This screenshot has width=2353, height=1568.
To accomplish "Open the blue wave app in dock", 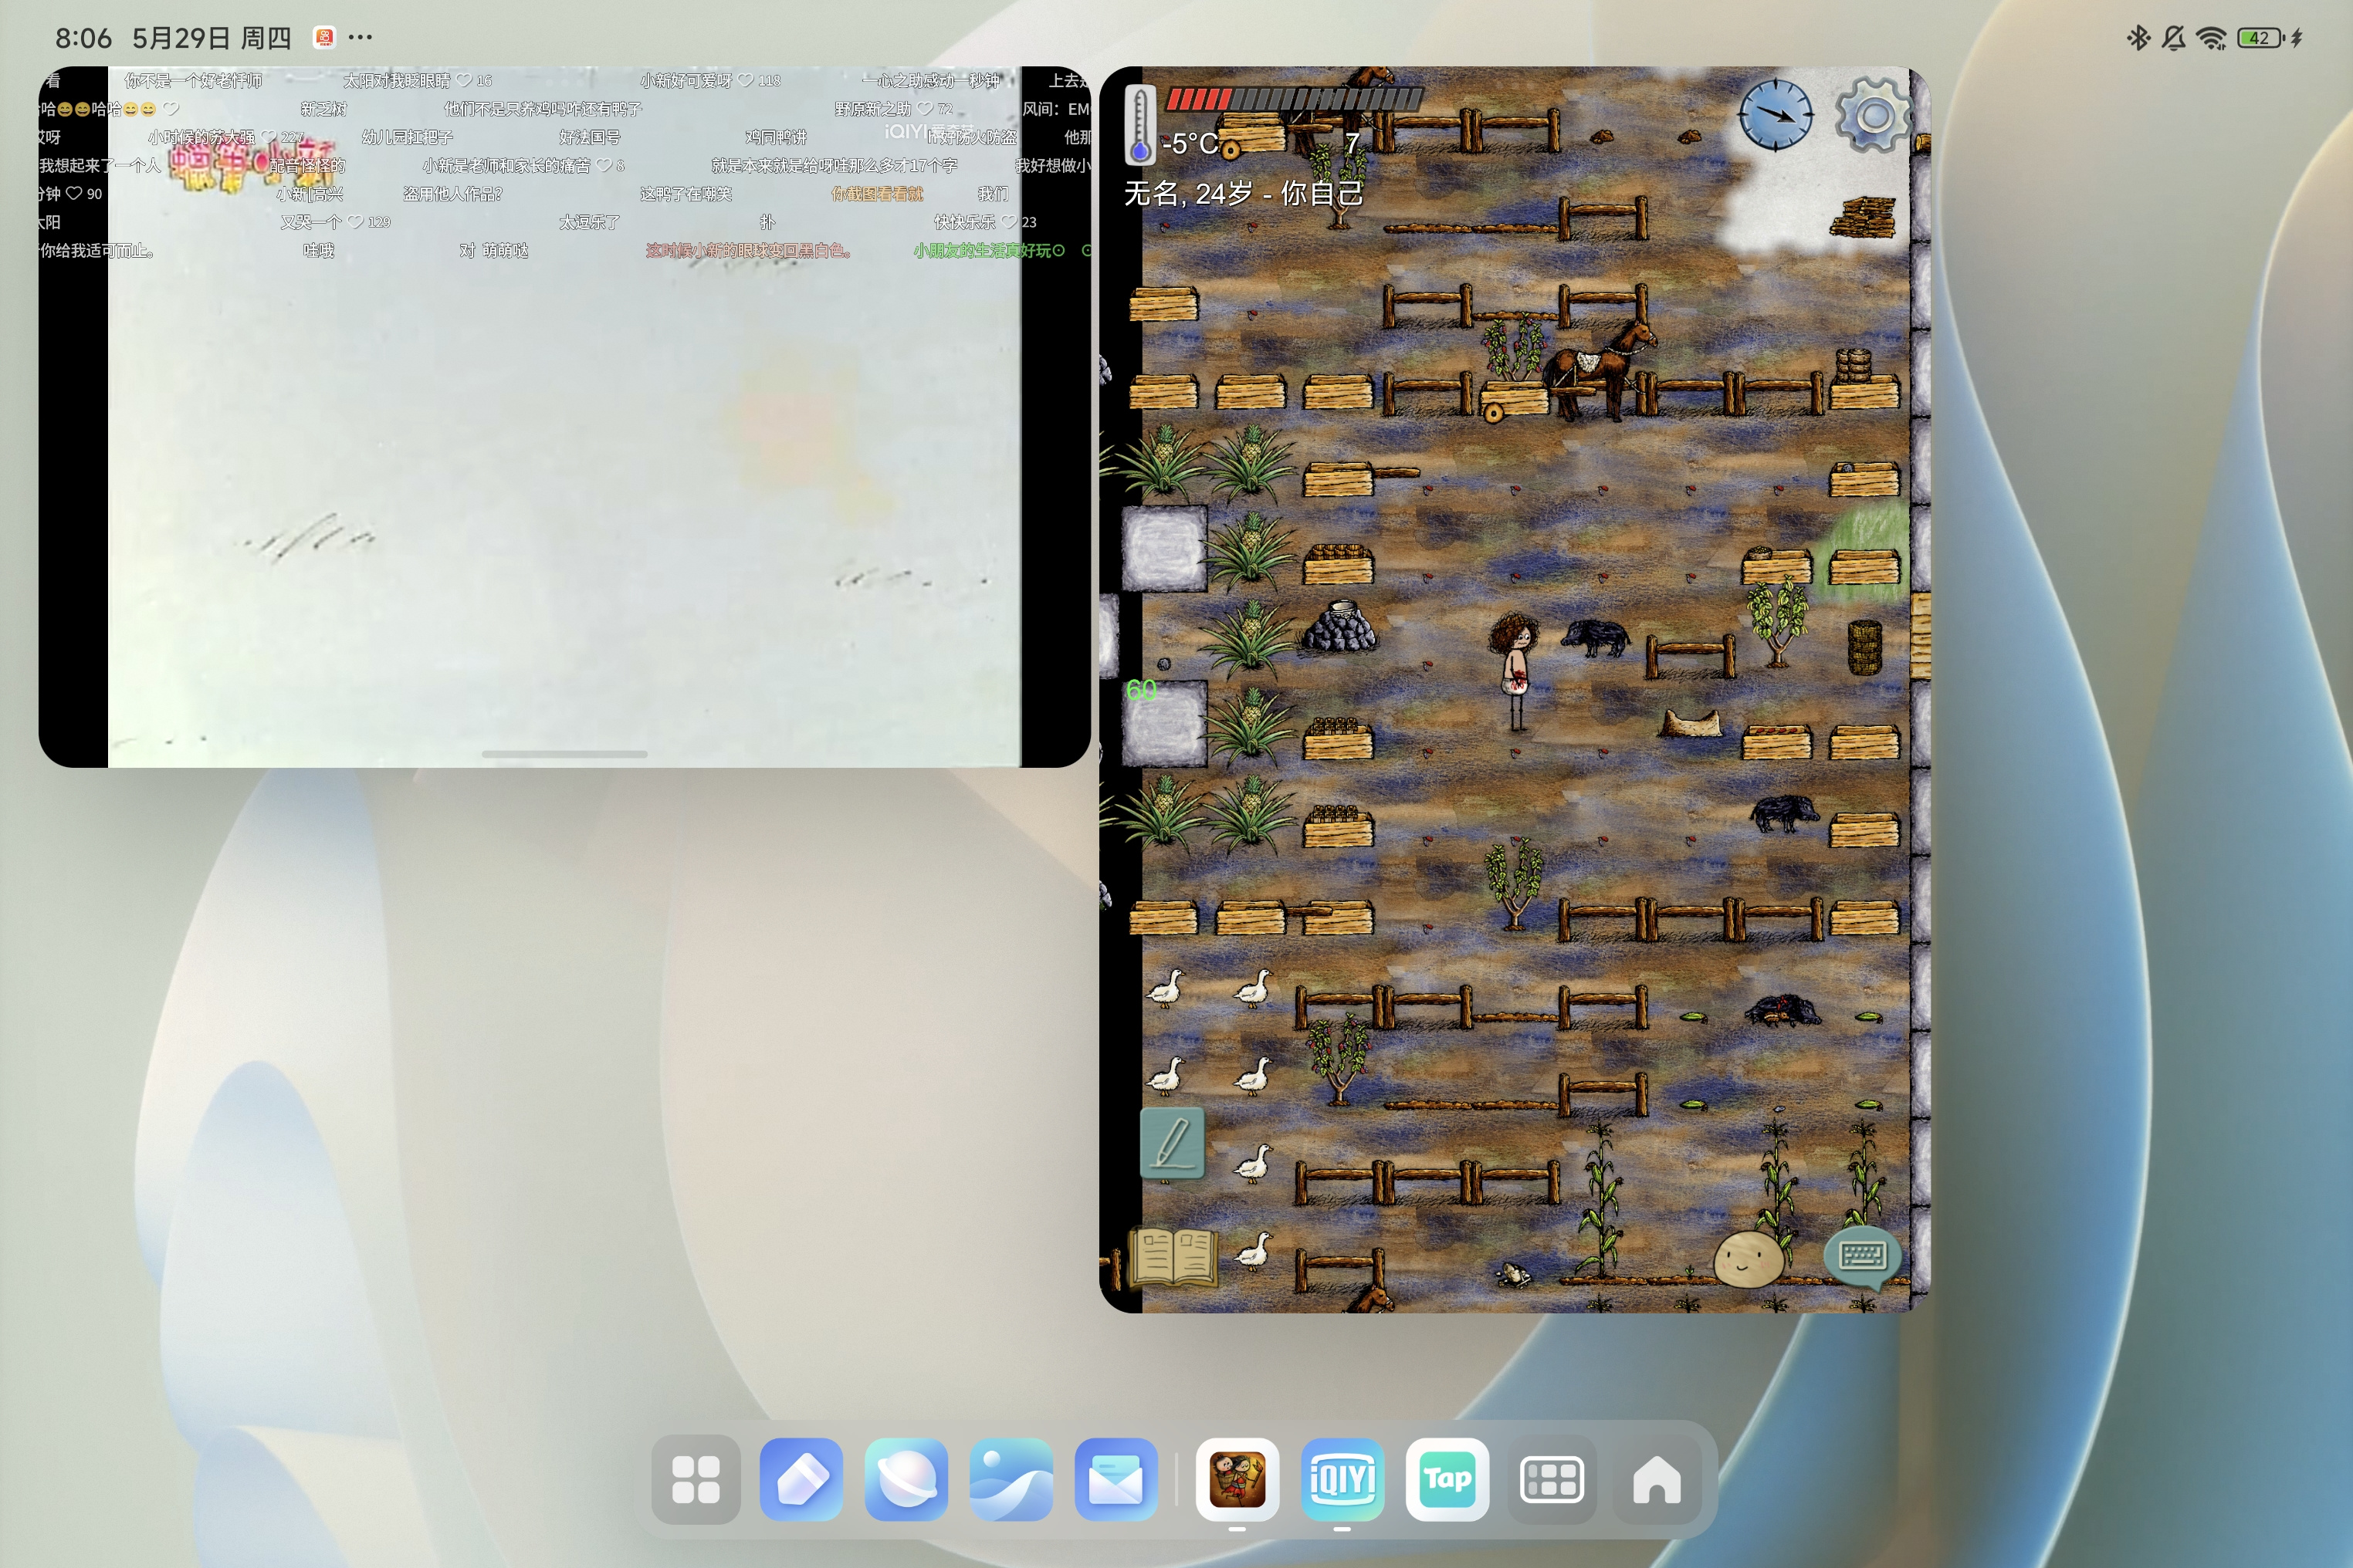I will pos(1011,1479).
